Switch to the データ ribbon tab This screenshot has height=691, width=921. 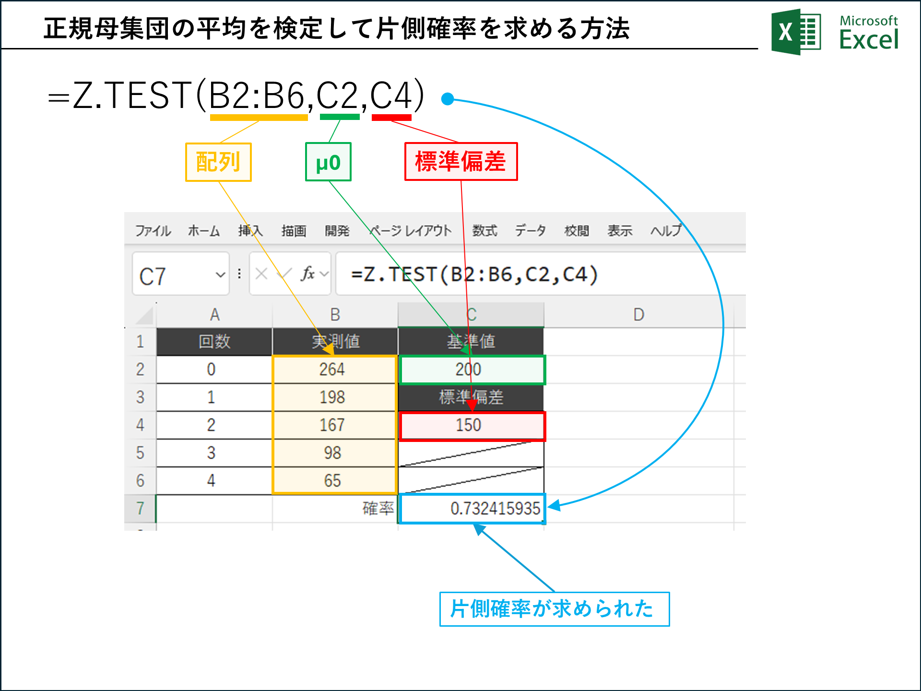pyautogui.click(x=530, y=231)
